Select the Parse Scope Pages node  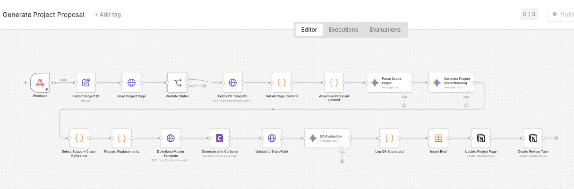pos(389,83)
